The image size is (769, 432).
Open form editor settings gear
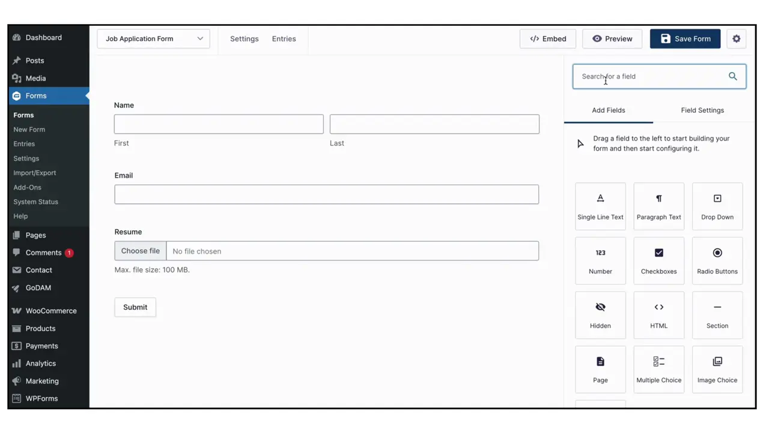pyautogui.click(x=737, y=39)
